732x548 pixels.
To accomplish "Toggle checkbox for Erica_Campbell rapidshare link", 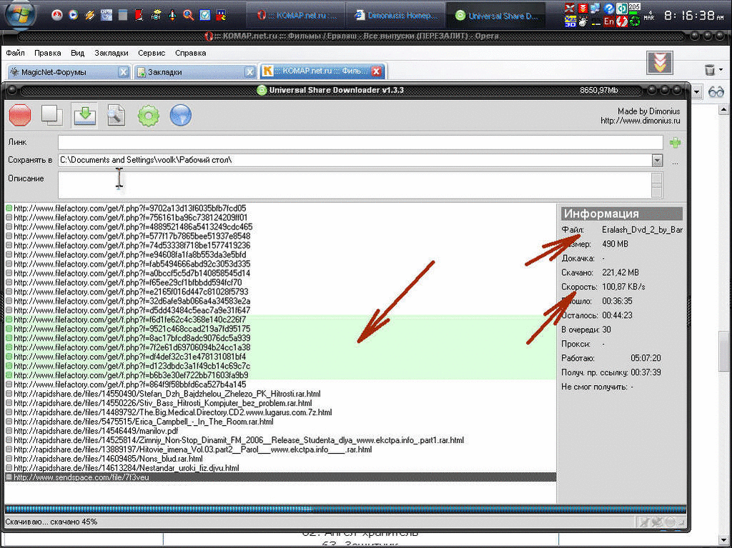I will coord(9,422).
